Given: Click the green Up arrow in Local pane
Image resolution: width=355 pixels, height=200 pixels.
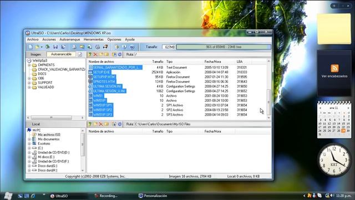Looking at the screenshot, I should (x=90, y=124).
